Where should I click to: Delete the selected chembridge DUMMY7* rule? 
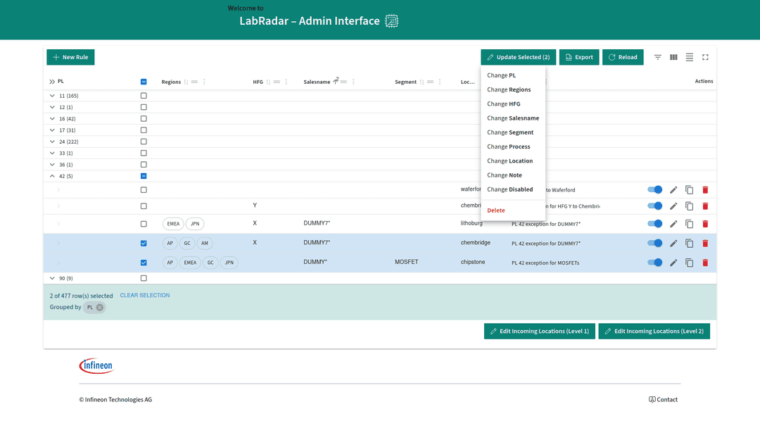pyautogui.click(x=705, y=244)
